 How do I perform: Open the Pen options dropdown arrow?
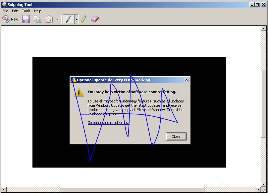(77, 19)
